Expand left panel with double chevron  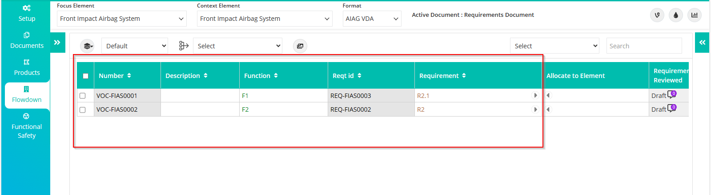[57, 43]
